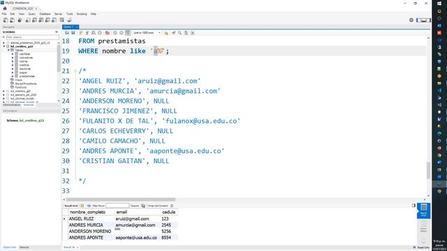Toggle the auto-commit mode button
447x251 pixels.
128,33
